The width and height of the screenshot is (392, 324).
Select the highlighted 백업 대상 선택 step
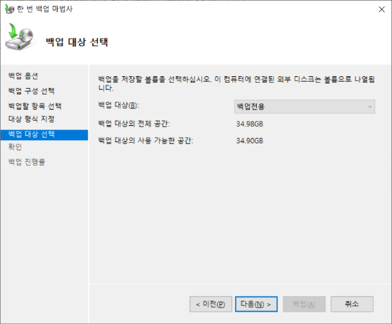(44, 134)
